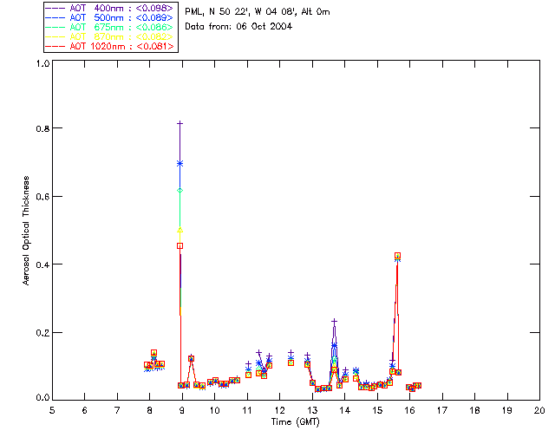Click the 0.8 y-axis tick label
This screenshot has width=555, height=444.
[42, 128]
